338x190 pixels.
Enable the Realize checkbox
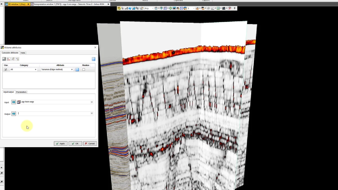pyautogui.click(x=84, y=70)
